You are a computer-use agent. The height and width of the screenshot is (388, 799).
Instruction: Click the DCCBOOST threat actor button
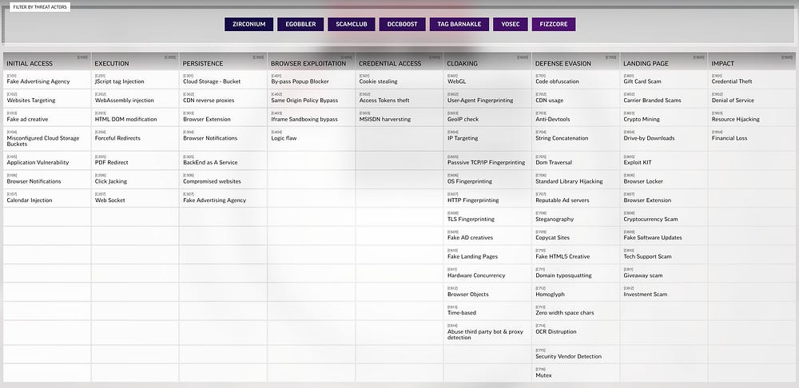tap(402, 24)
